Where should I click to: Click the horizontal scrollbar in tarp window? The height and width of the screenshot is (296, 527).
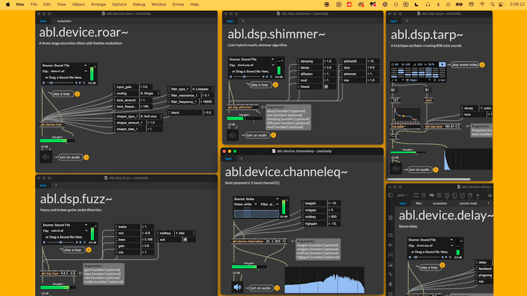tap(429, 179)
